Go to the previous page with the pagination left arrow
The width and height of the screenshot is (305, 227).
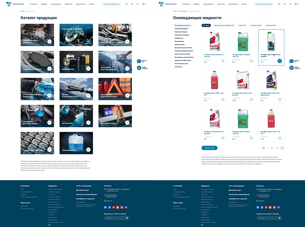[x=264, y=148]
